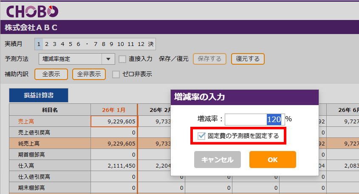Open the 損益計算書 tab
The width and height of the screenshot is (359, 194).
pos(38,95)
